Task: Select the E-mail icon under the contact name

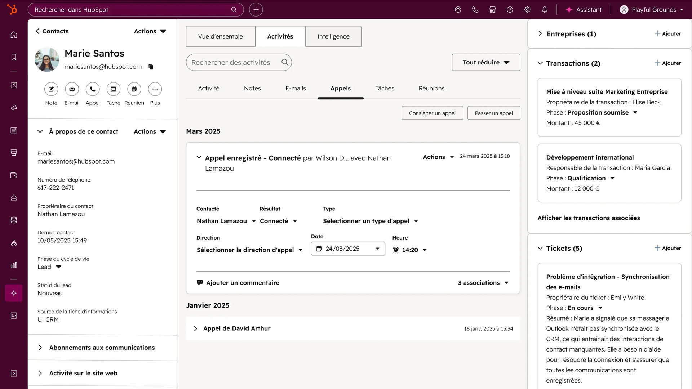Action: point(72,89)
